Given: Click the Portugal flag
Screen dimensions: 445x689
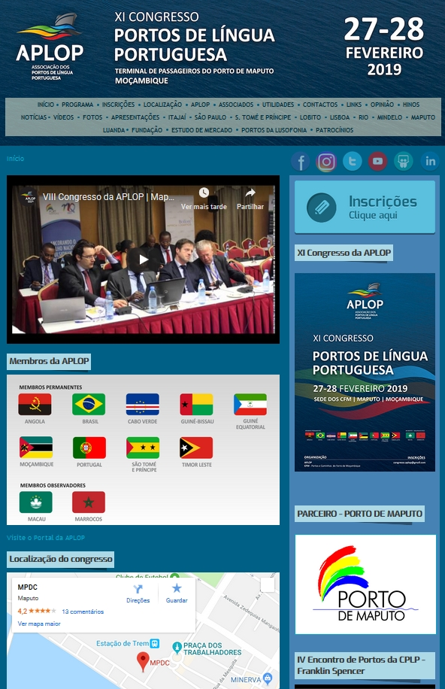Looking at the screenshot, I should point(89,448).
